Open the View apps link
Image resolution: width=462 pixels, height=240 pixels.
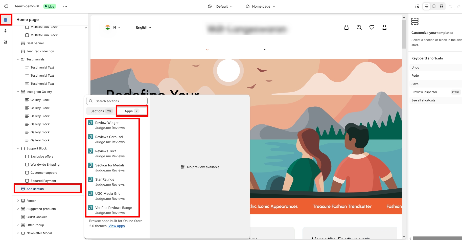tap(117, 226)
